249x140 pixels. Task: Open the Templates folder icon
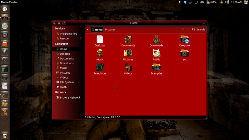coord(100,67)
